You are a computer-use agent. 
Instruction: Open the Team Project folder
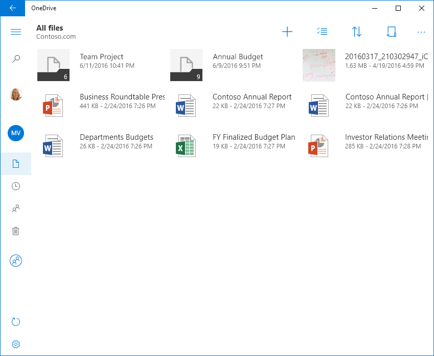coord(53,65)
